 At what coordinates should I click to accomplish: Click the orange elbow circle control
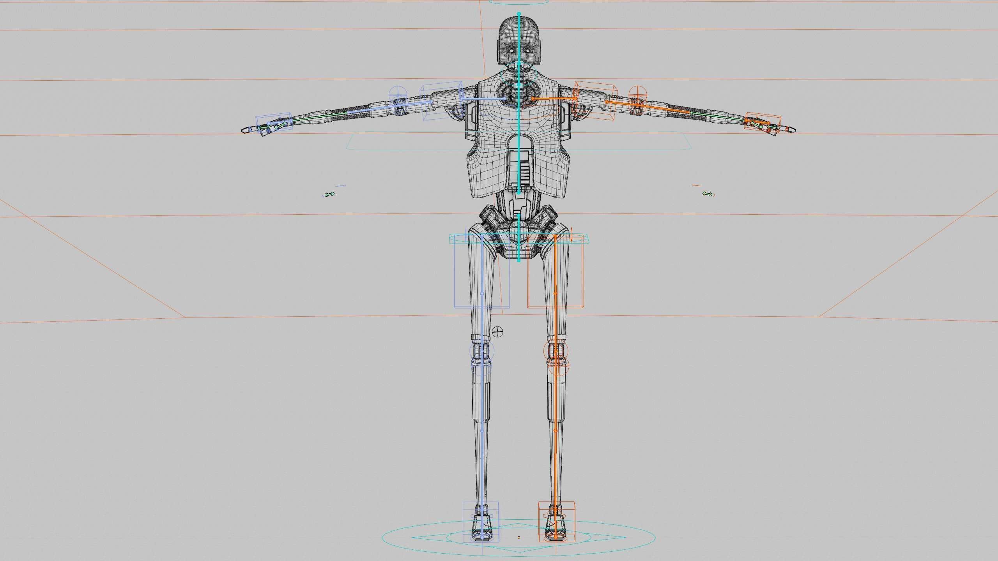pos(638,95)
